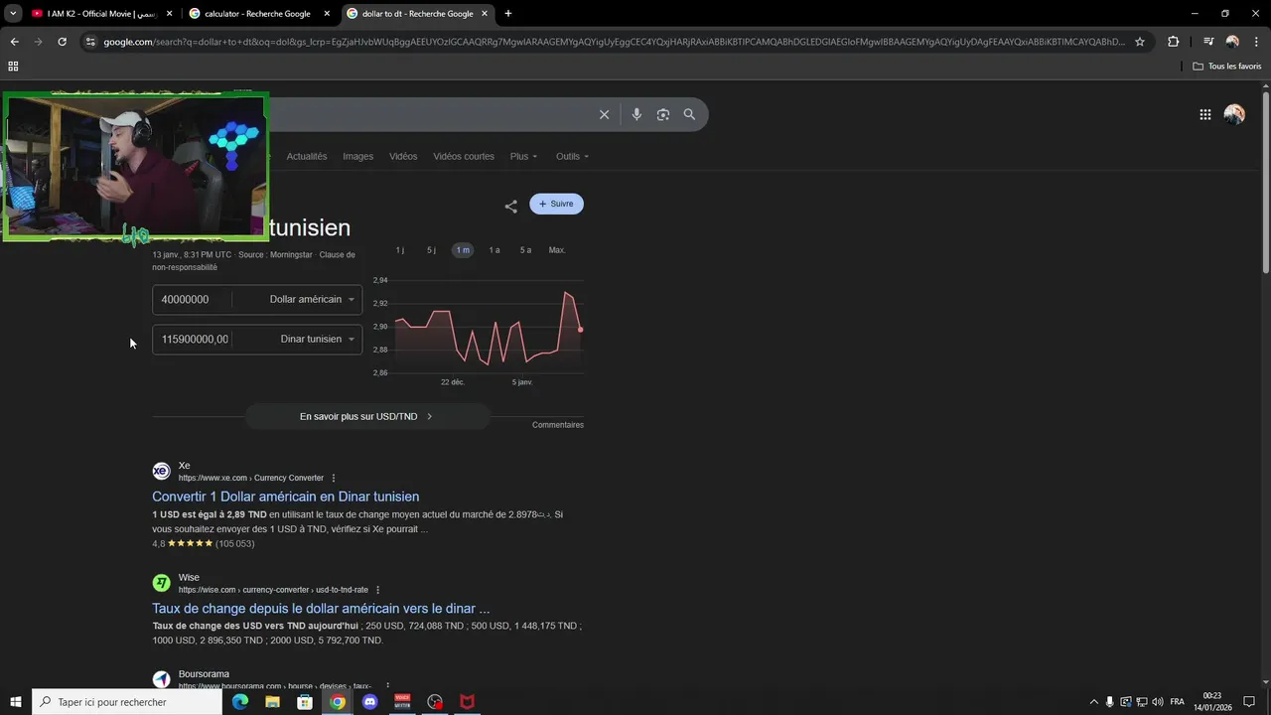
Task: Open more options for Wise result
Action: point(378,590)
